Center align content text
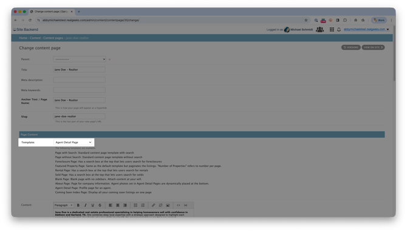 (118, 205)
